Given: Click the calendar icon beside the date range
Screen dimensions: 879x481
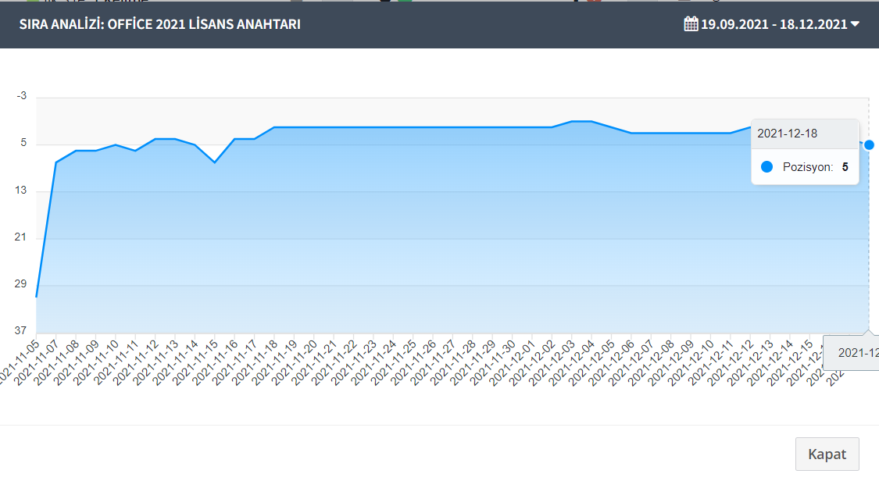Looking at the screenshot, I should 691,24.
